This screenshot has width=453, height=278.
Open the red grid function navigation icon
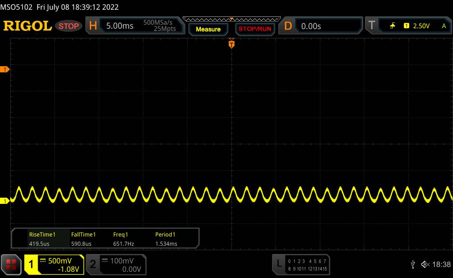(12, 264)
